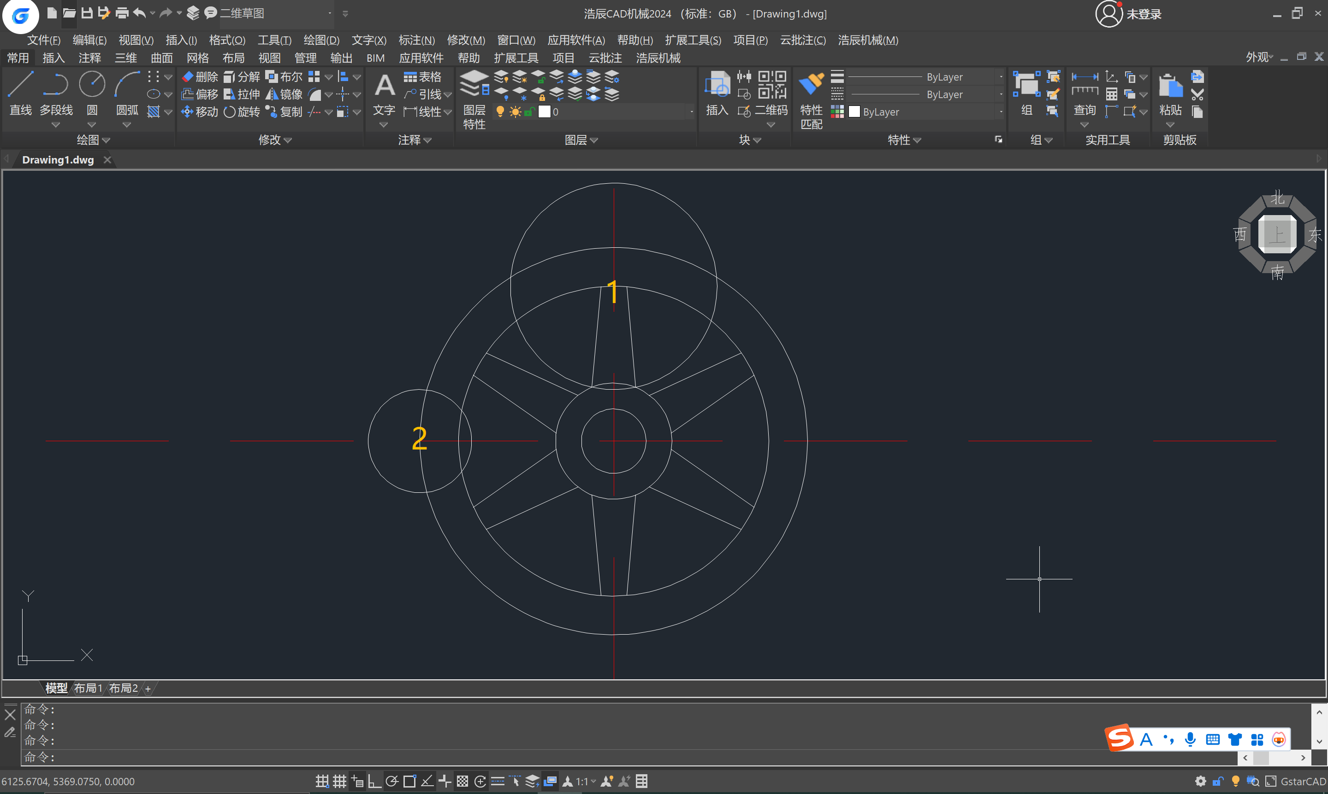Open the 二维草图 workspace dropdown
Screen dimensions: 1328x794
[x=329, y=13]
